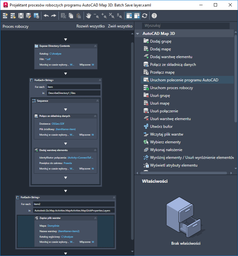
Task: Click the 'item2' For each field
Action: tap(74, 204)
